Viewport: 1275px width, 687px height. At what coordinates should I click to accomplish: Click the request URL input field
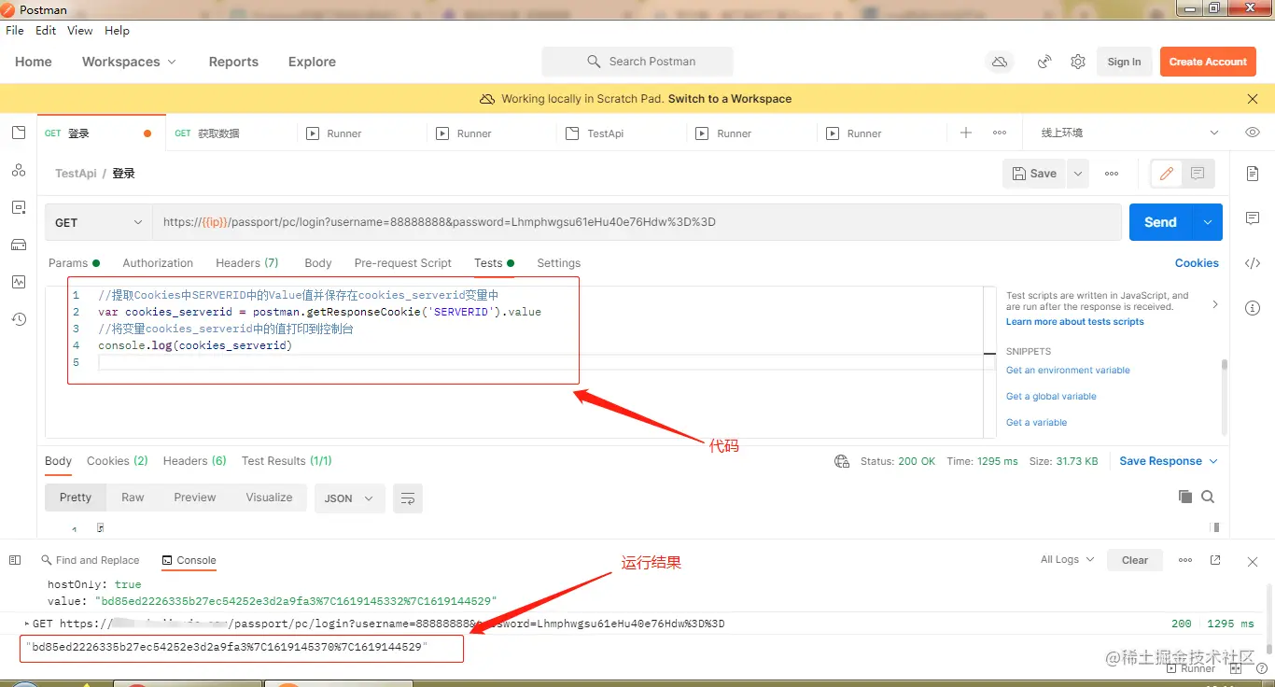(637, 222)
